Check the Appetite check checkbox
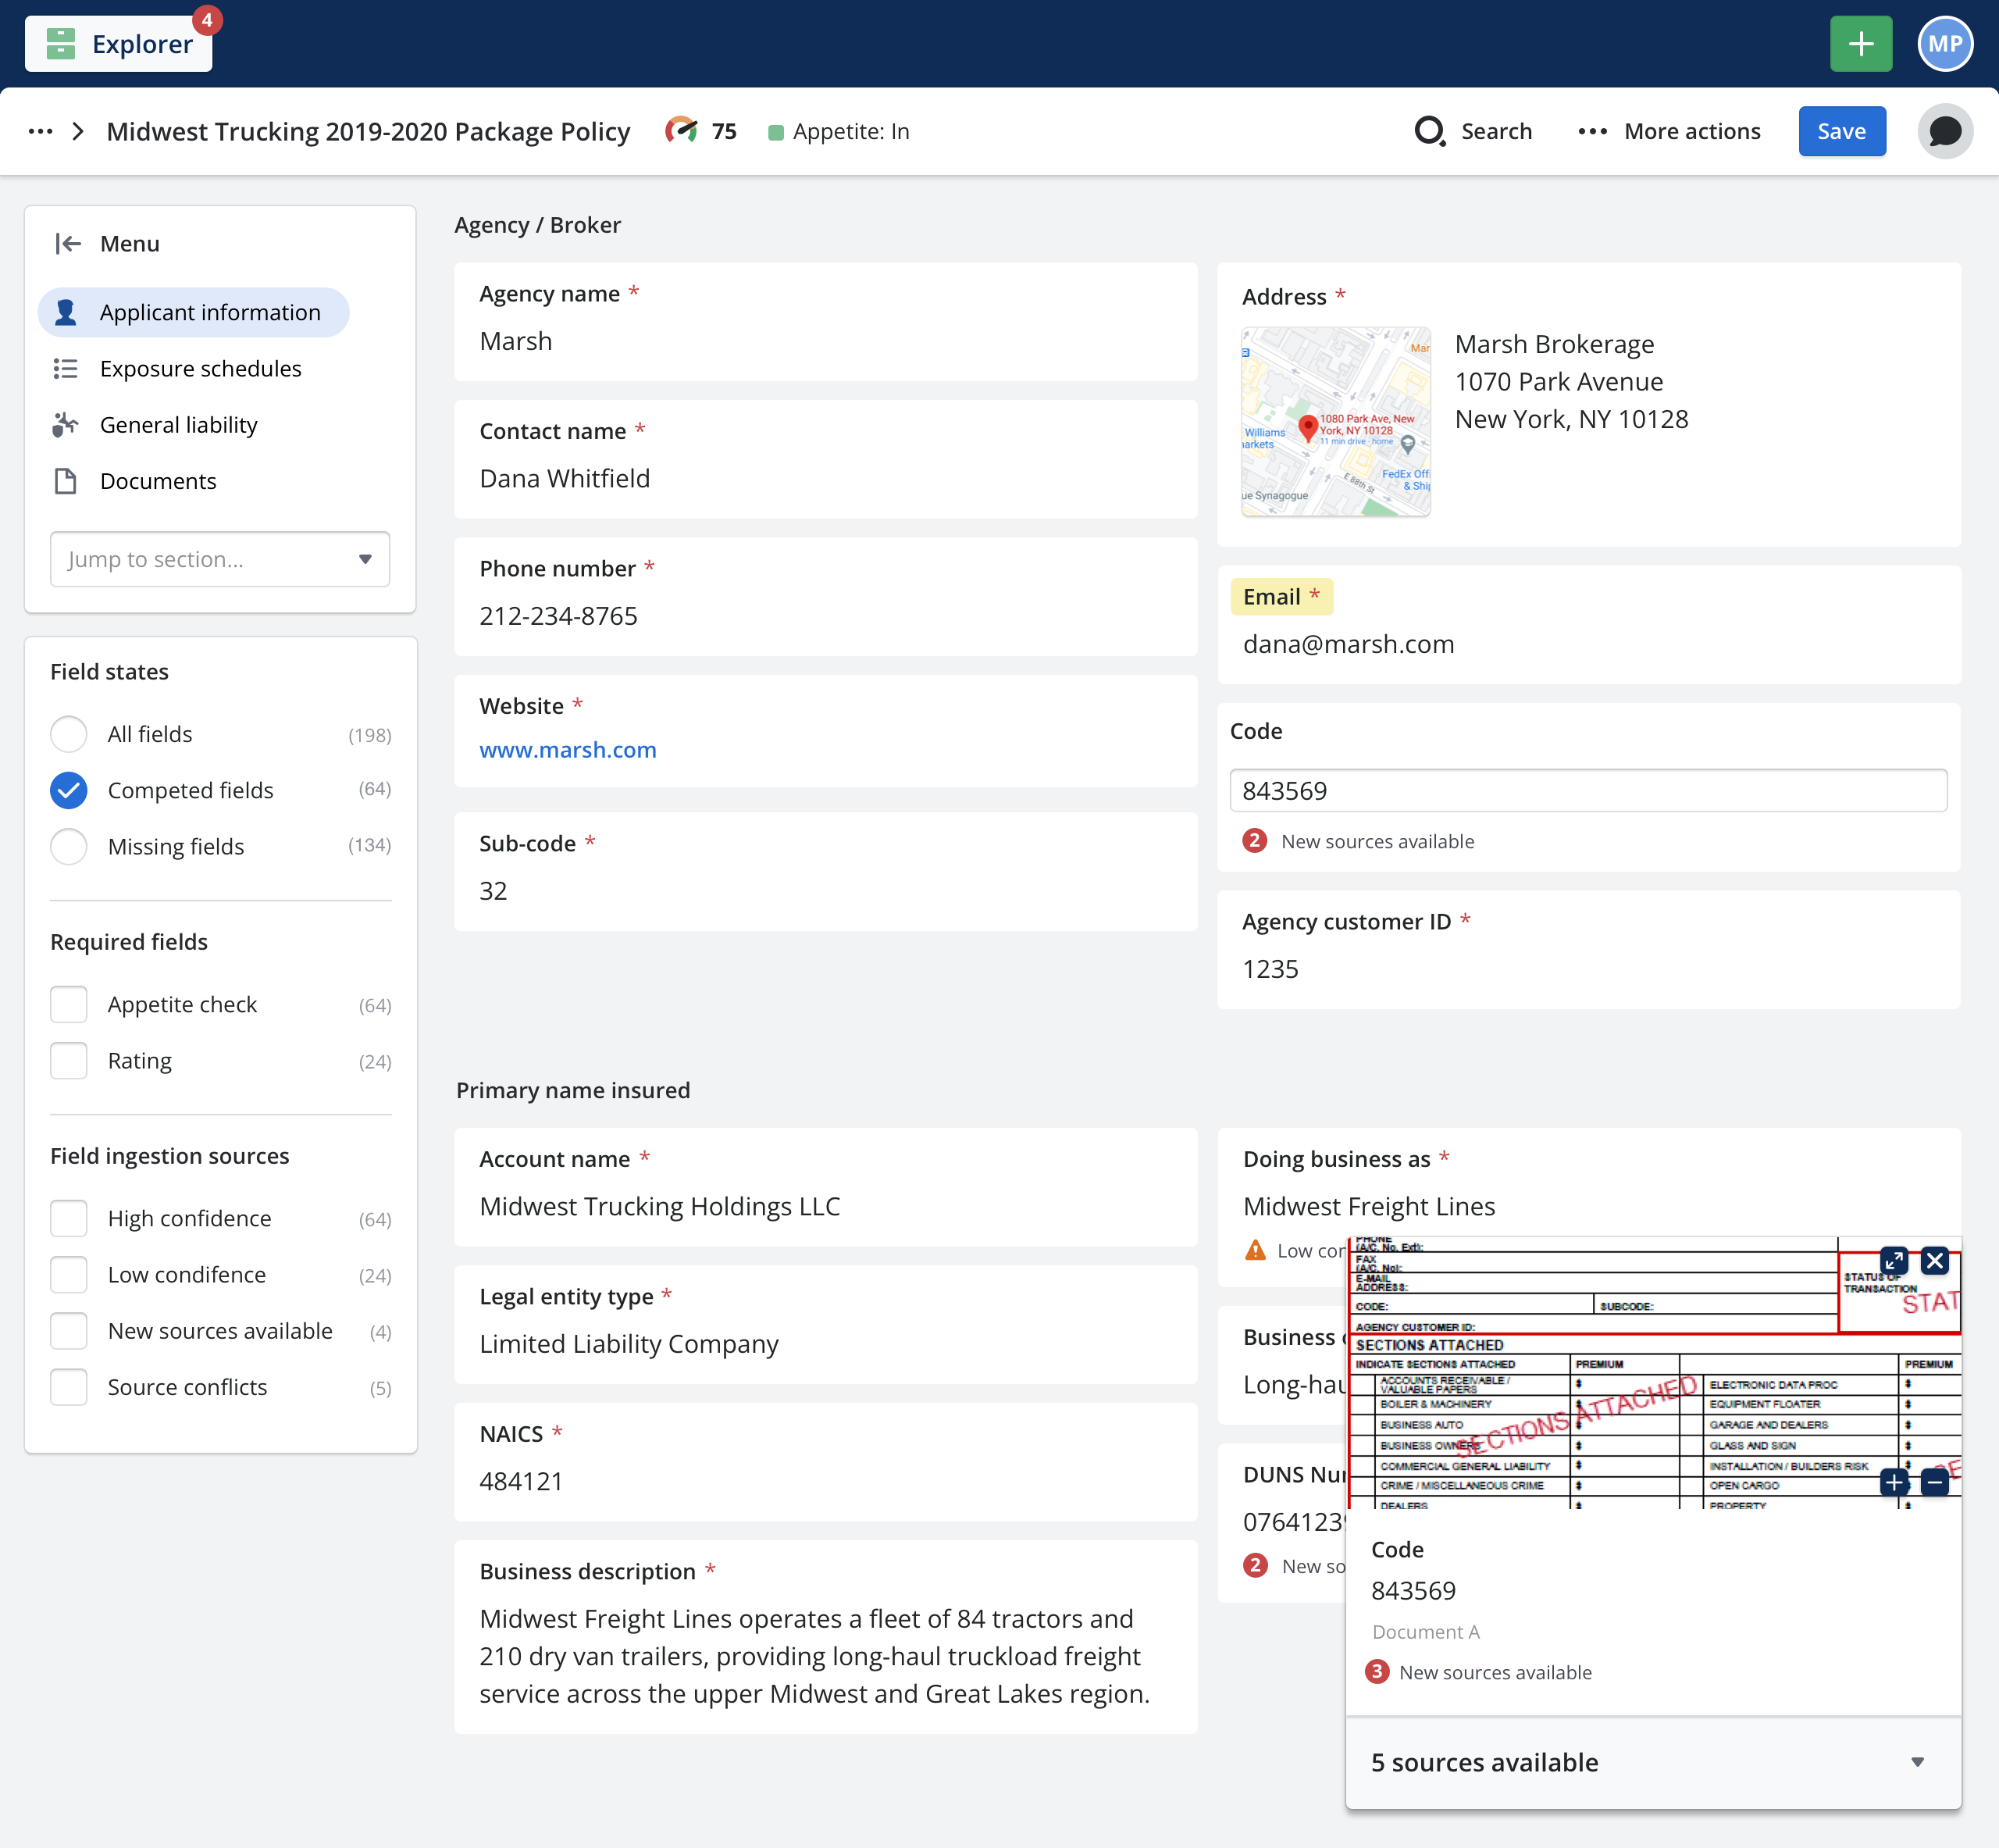This screenshot has width=1999, height=1848. [69, 1004]
